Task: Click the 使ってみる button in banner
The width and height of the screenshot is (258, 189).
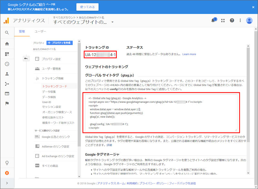Action: [x=87, y=7]
